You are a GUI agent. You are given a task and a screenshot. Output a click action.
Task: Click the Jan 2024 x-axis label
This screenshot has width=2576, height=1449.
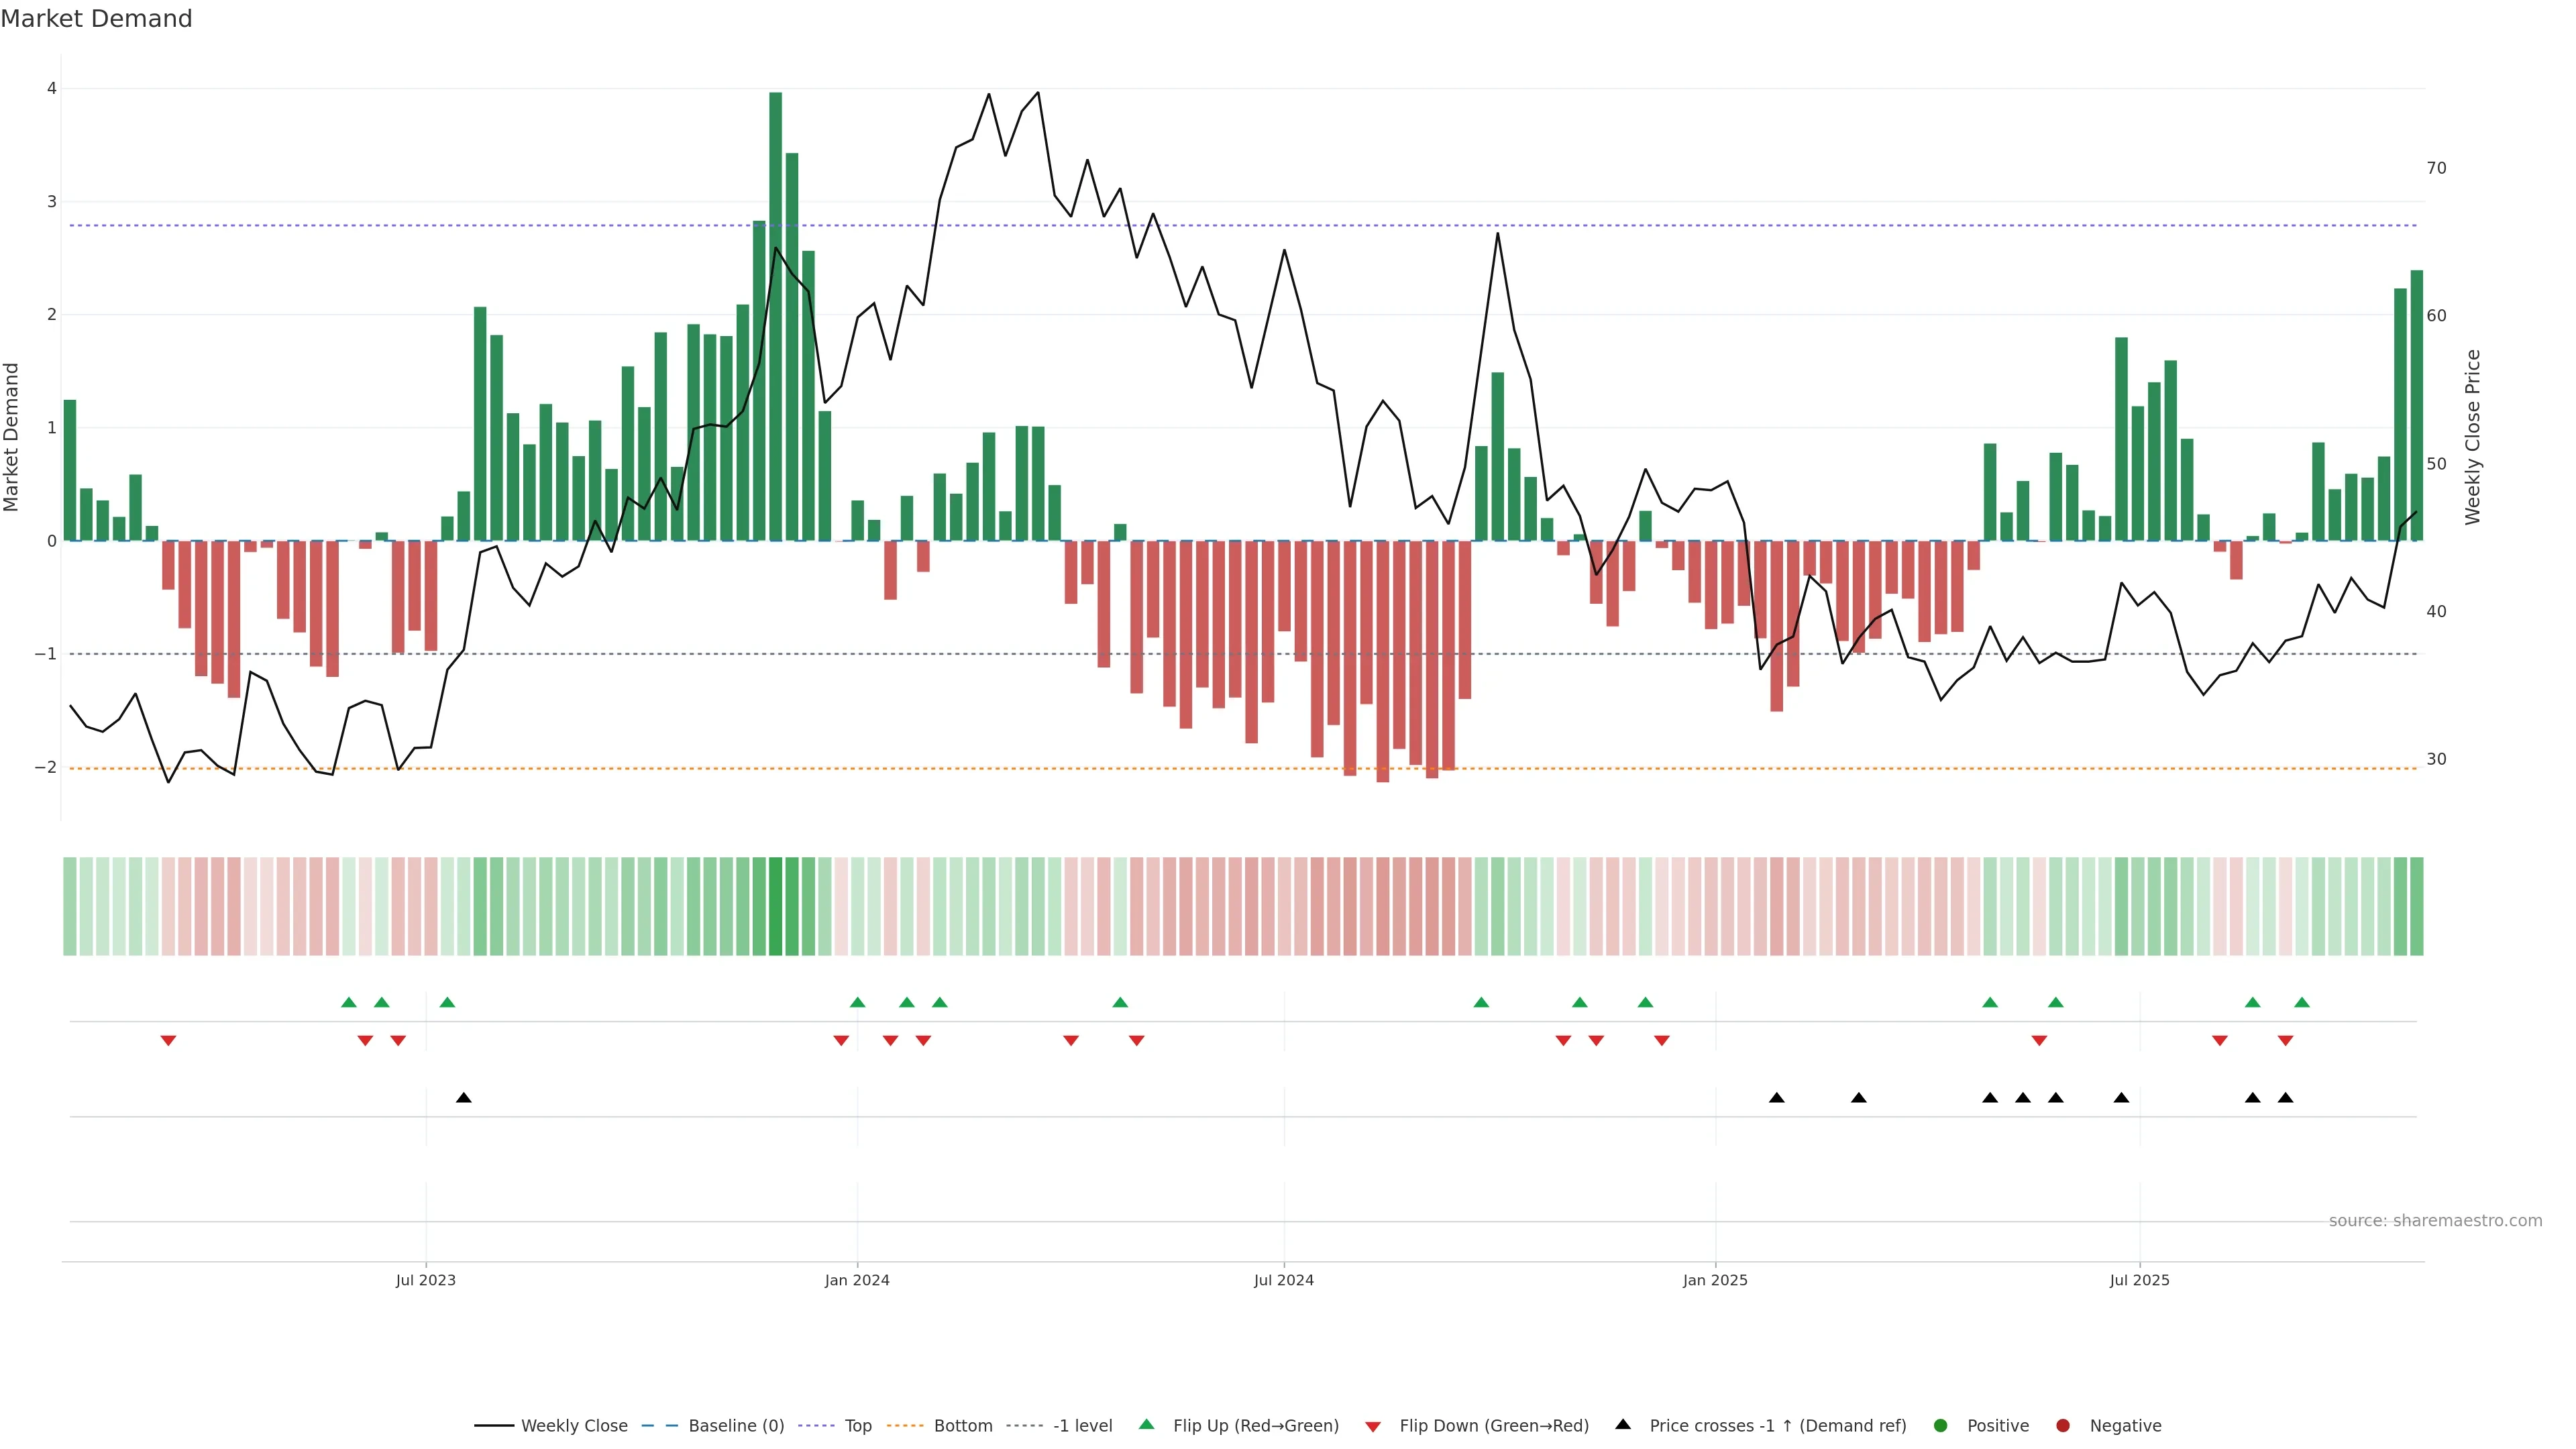pos(857,1280)
